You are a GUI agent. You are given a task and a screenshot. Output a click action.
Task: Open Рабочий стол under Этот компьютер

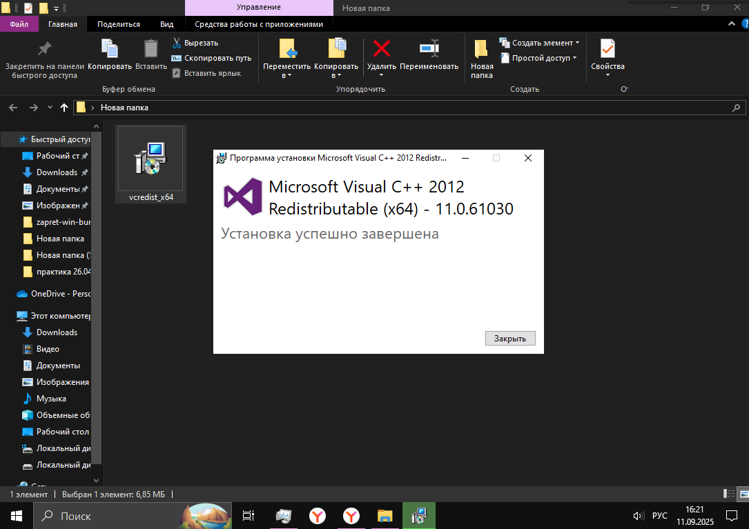pos(57,432)
